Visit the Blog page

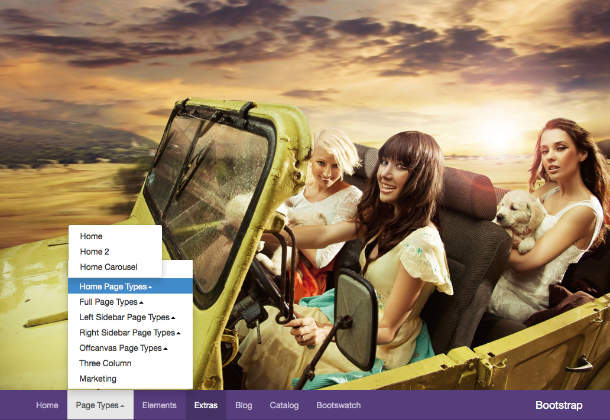(x=244, y=405)
